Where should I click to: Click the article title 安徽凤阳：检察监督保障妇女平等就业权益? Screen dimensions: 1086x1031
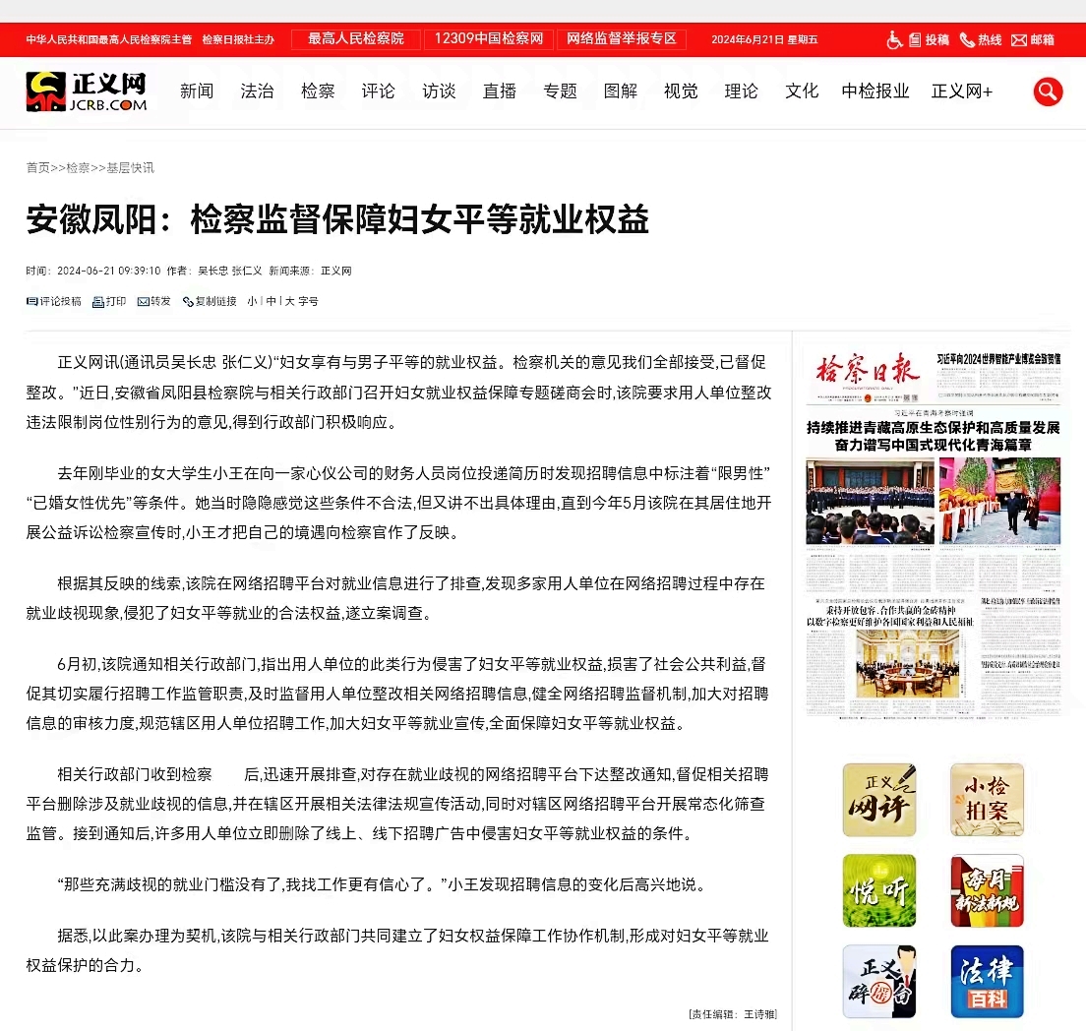(x=338, y=219)
